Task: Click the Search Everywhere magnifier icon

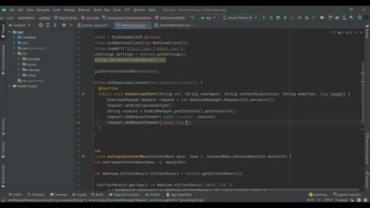Action: (x=360, y=17)
